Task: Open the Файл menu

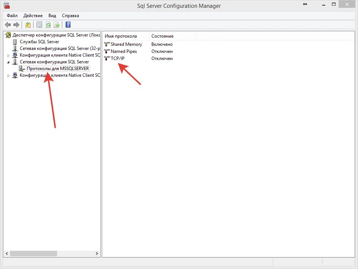Action: coord(12,16)
